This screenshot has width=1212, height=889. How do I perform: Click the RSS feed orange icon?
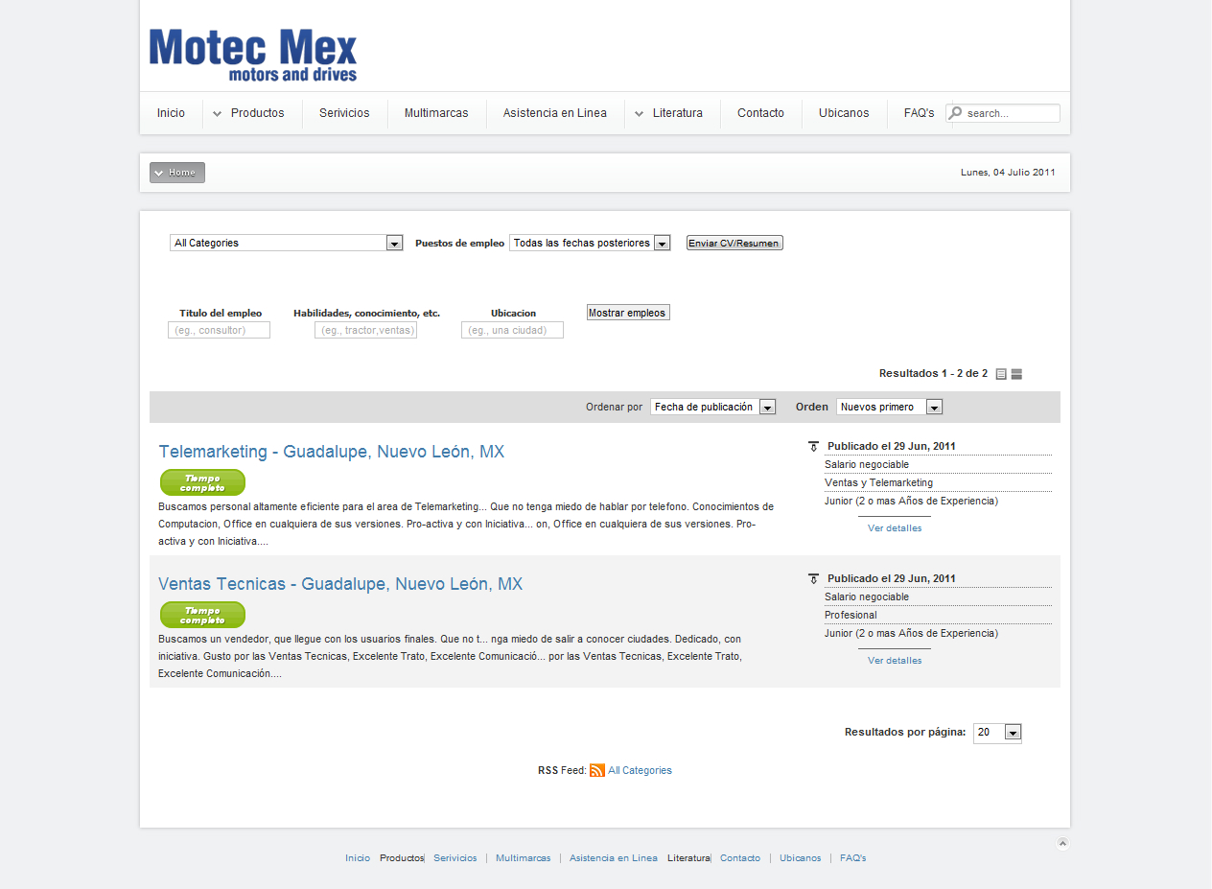[x=597, y=770]
